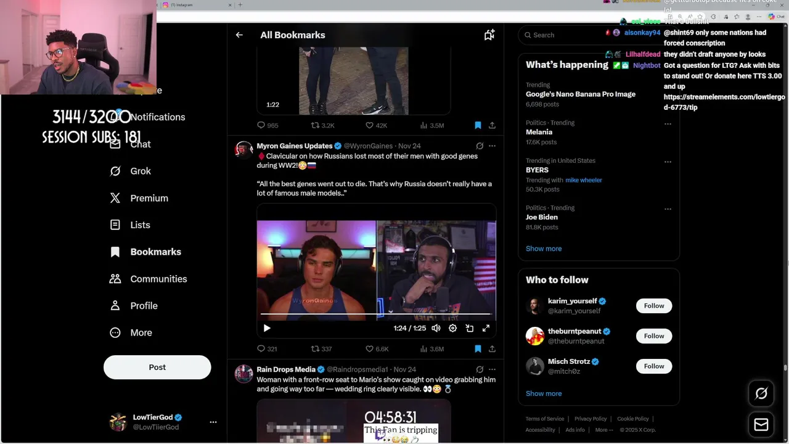This screenshot has height=444, width=789.
Task: Open Grok explain on Rain Drops Media post
Action: coord(480,369)
